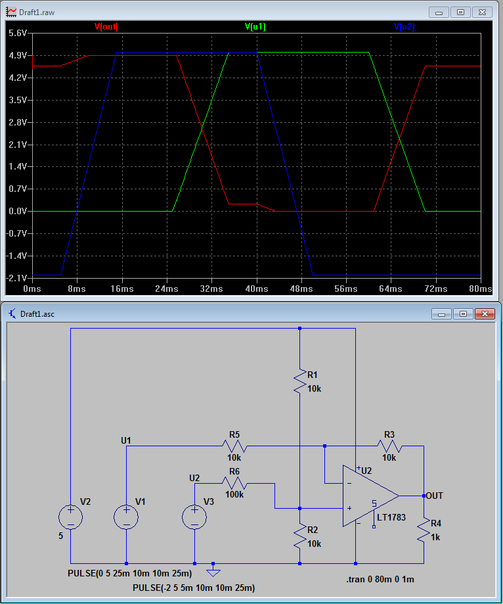Click the R5 value 10k
The image size is (503, 604).
tap(234, 457)
